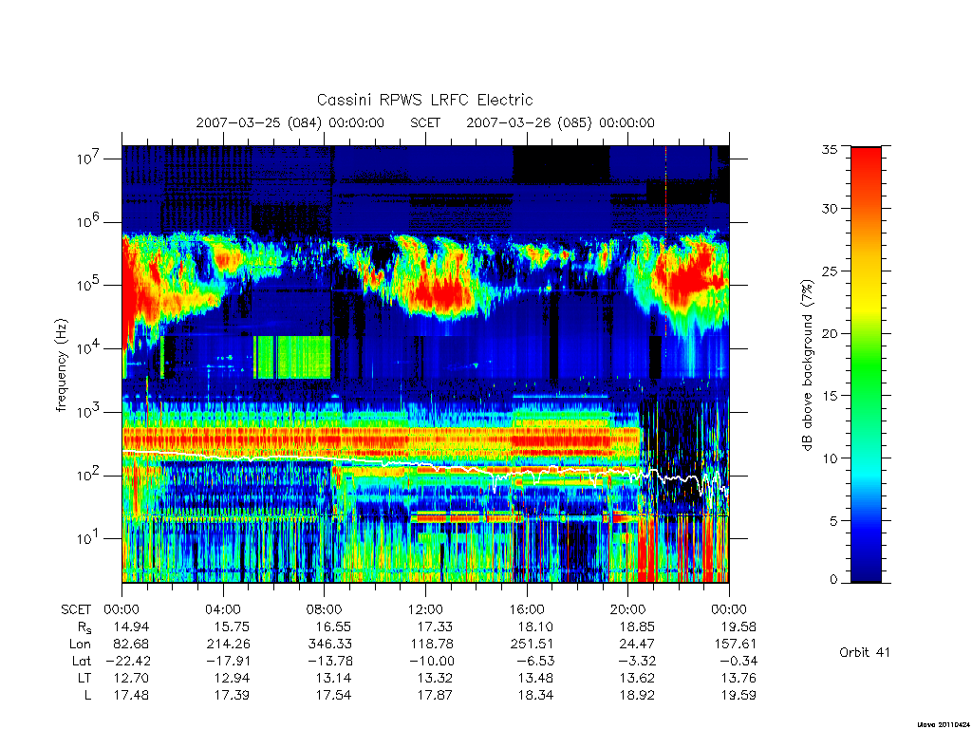972x729 pixels.
Task: Click the Lat value '-0.34'
Action: pos(738,662)
